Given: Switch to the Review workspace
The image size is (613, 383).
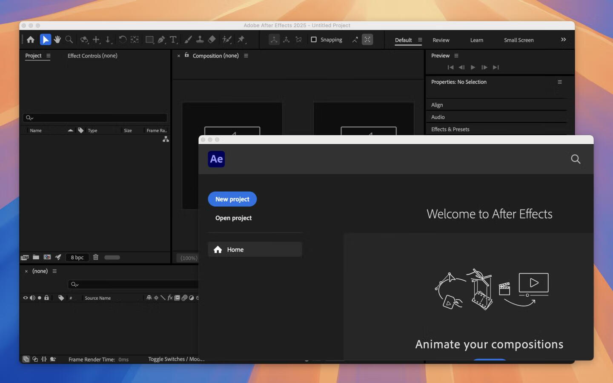Looking at the screenshot, I should 441,40.
